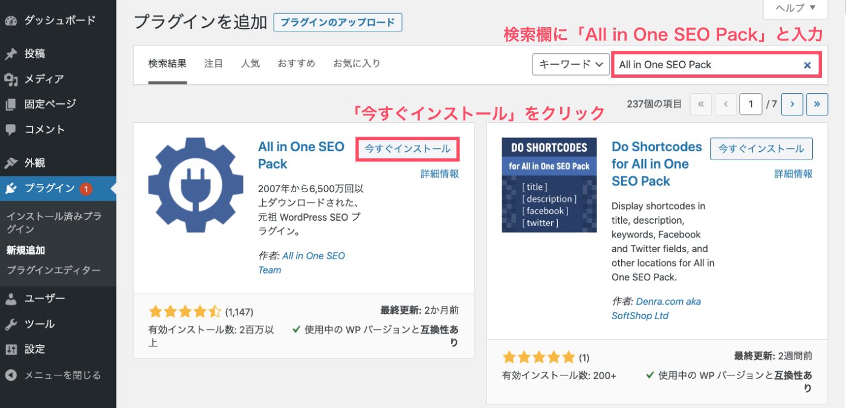Open ユーザー menu item
This screenshot has width=846, height=408.
(45, 299)
